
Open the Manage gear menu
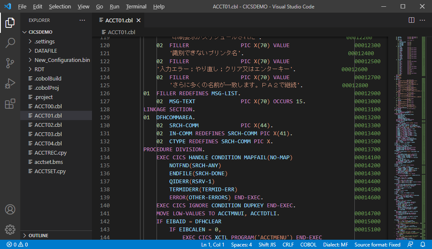click(x=10, y=230)
